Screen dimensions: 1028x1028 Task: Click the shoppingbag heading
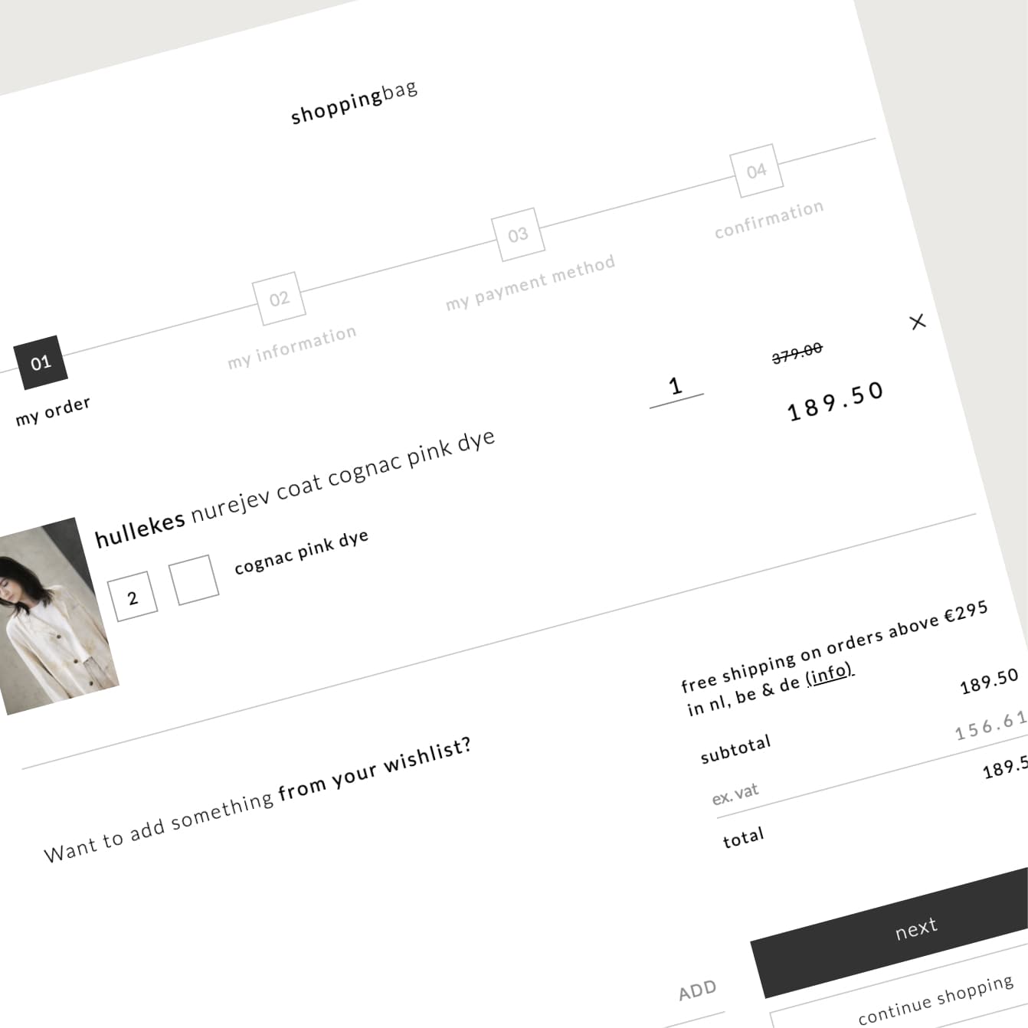[x=354, y=103]
